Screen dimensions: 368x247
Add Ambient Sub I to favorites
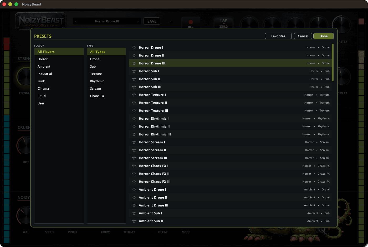(x=134, y=213)
